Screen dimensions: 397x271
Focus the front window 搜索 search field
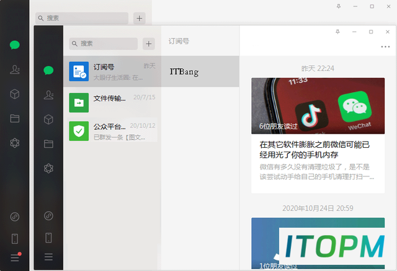(104, 44)
